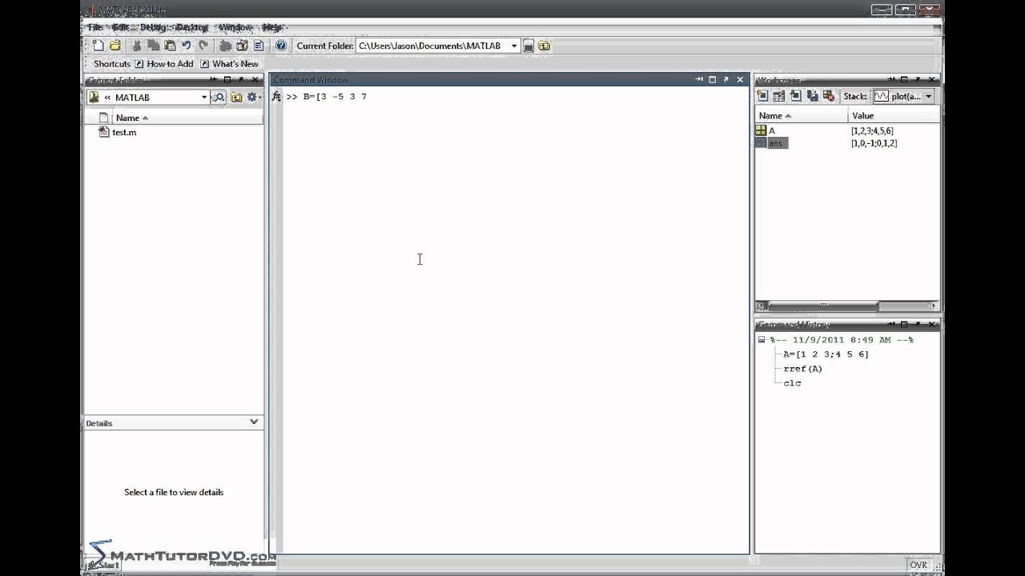
Task: Collapse the 11/9/2011 session in Command History
Action: coord(762,340)
